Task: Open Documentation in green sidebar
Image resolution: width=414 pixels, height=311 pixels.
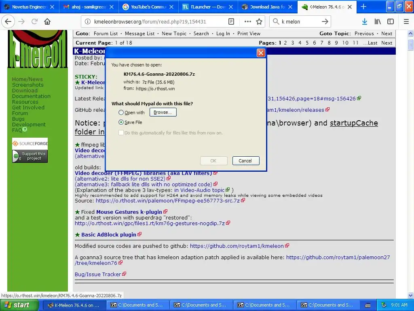Action: [31, 96]
